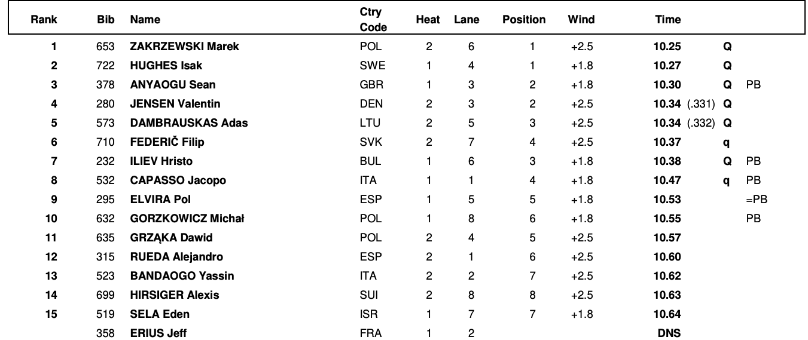This screenshot has width=808, height=340.
Task: Select the Heat column header
Action: 428,20
